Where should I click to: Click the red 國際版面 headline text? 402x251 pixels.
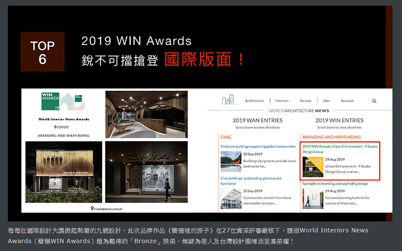point(204,59)
